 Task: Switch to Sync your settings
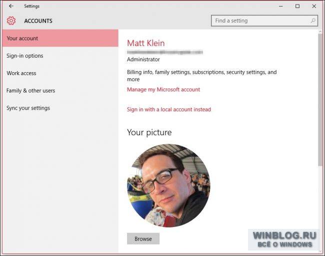[28, 108]
